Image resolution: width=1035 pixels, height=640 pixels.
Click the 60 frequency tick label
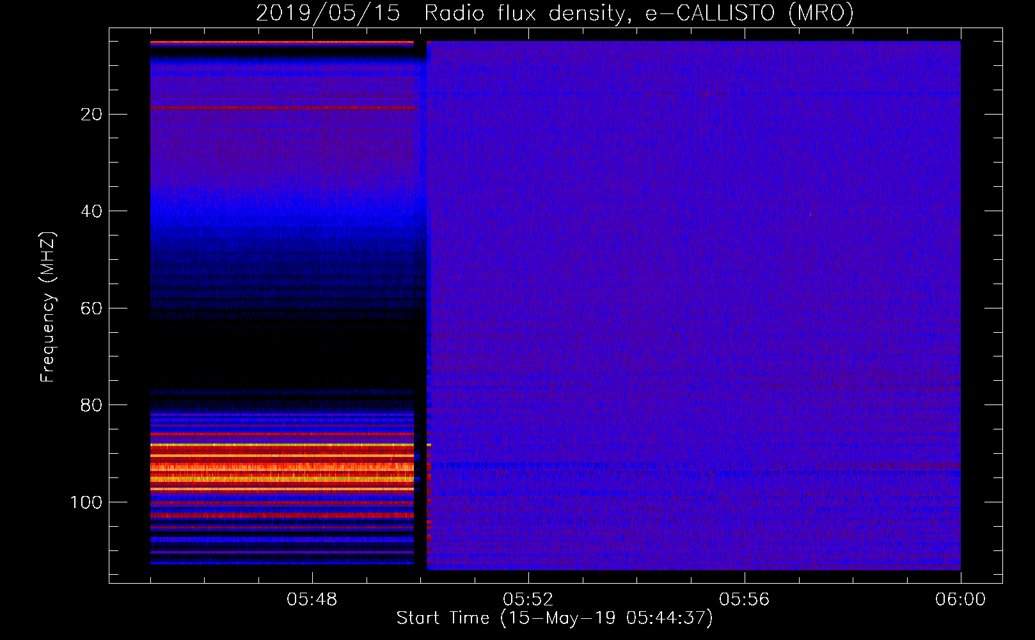point(91,308)
